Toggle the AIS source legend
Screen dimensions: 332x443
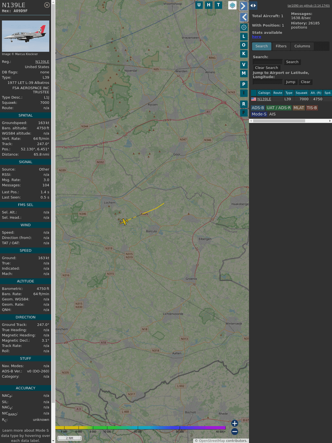(x=273, y=114)
